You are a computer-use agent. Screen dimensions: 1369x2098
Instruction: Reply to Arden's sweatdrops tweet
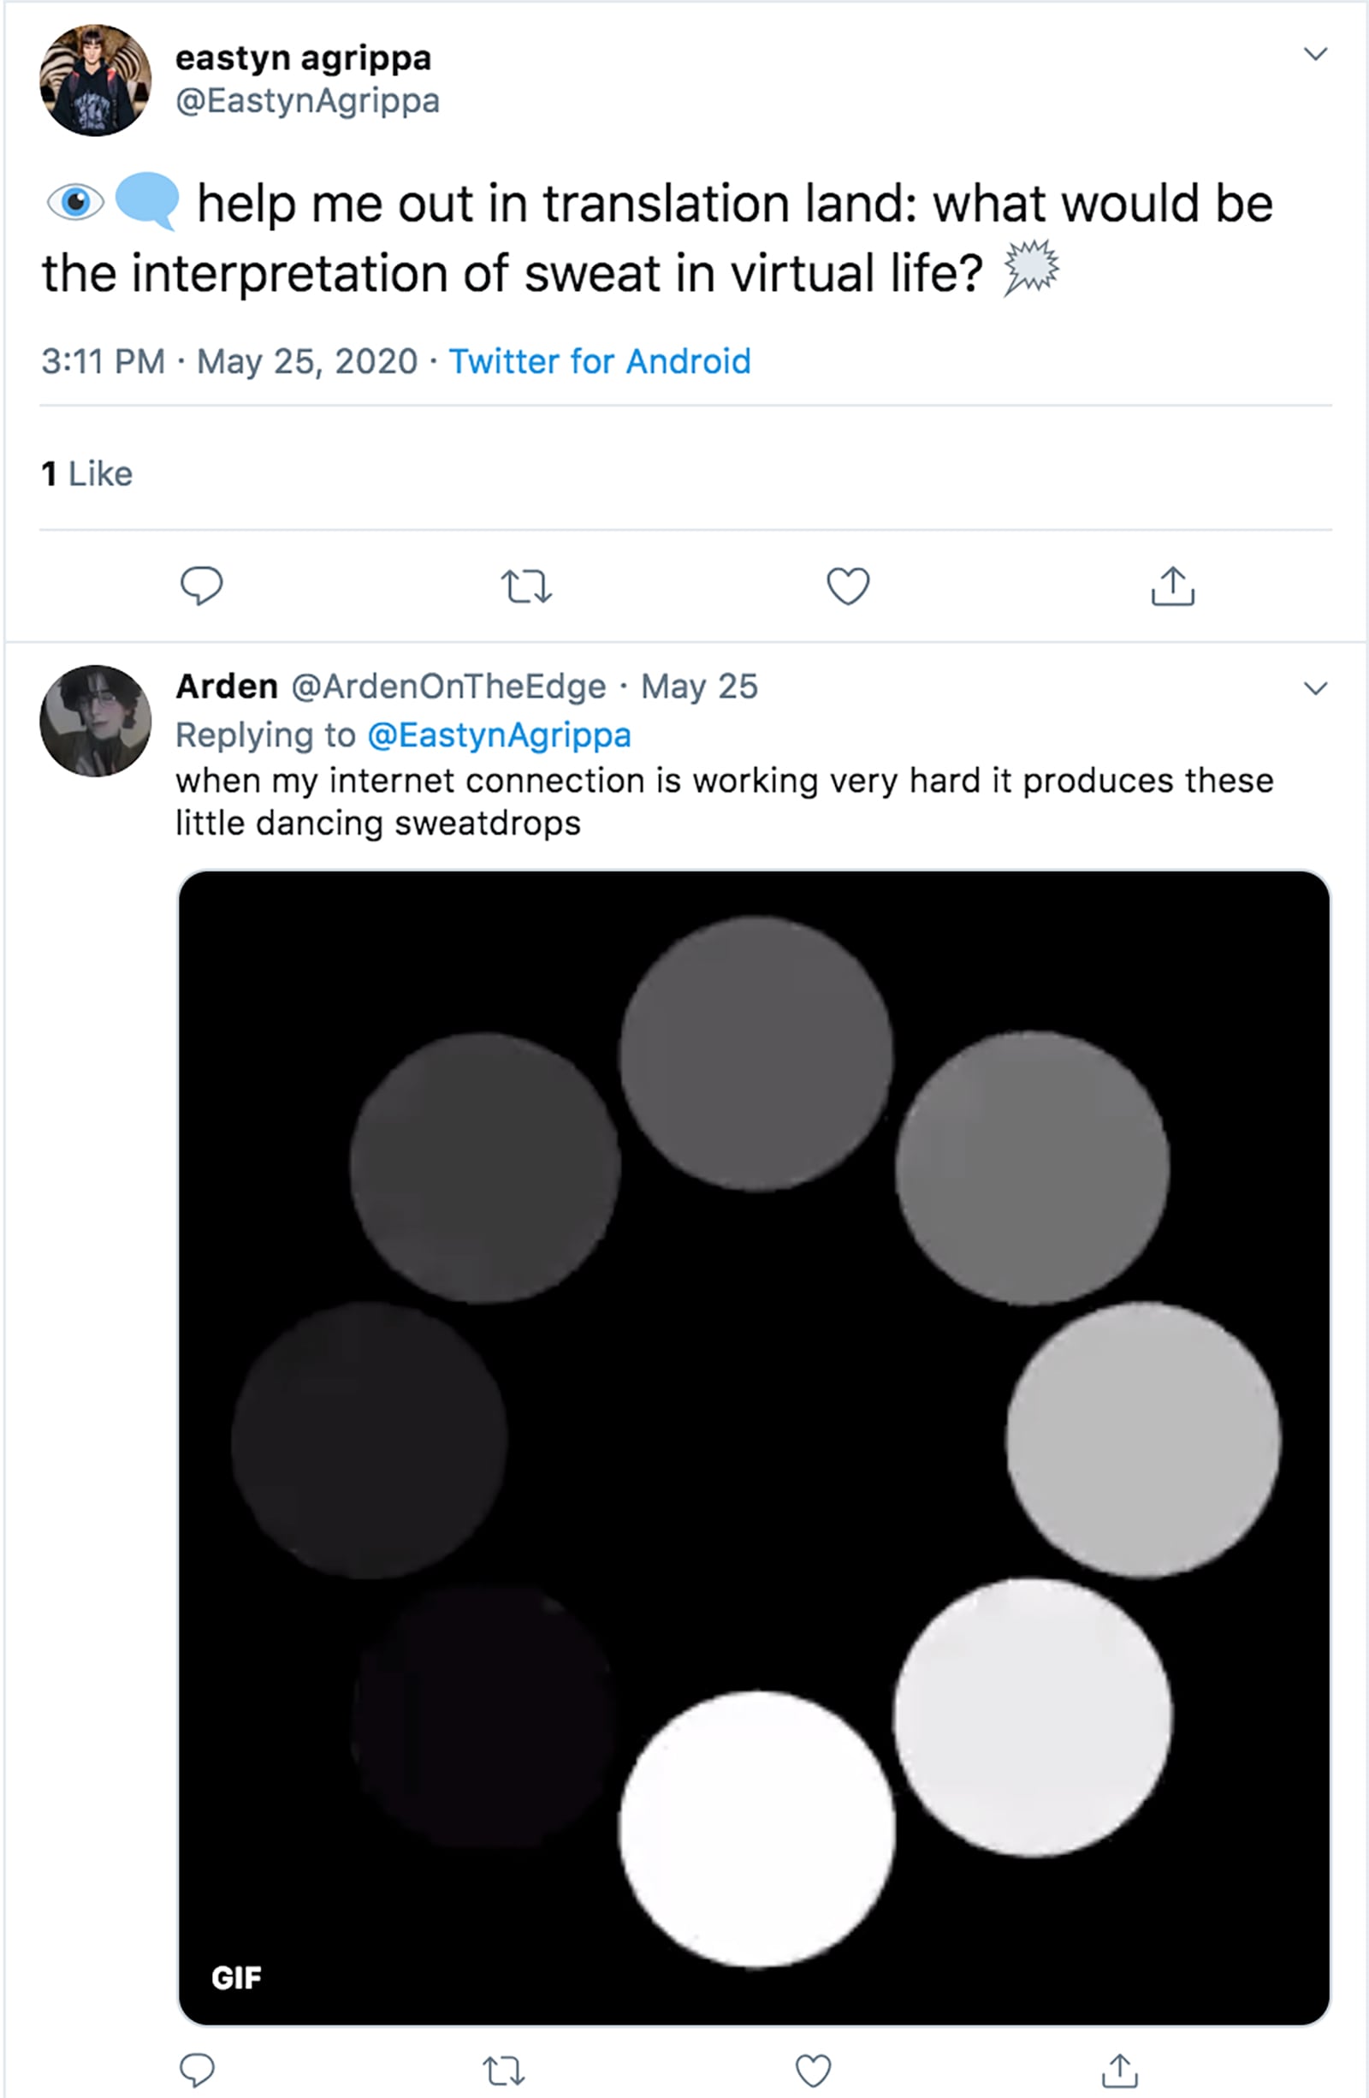click(x=198, y=2070)
